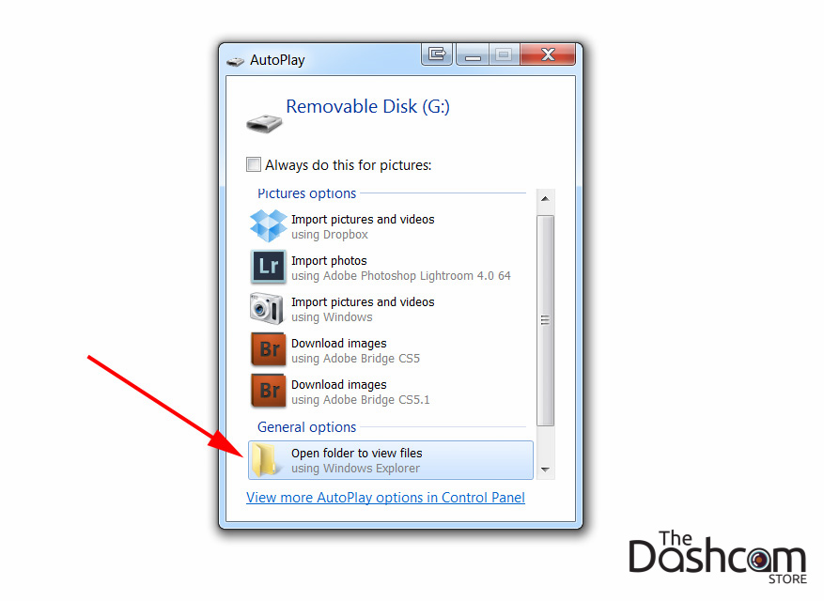Click the Lightroom Lr icon
The width and height of the screenshot is (824, 601).
tap(268, 267)
